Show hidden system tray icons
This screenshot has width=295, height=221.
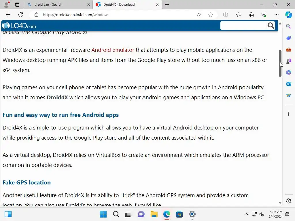click(246, 214)
